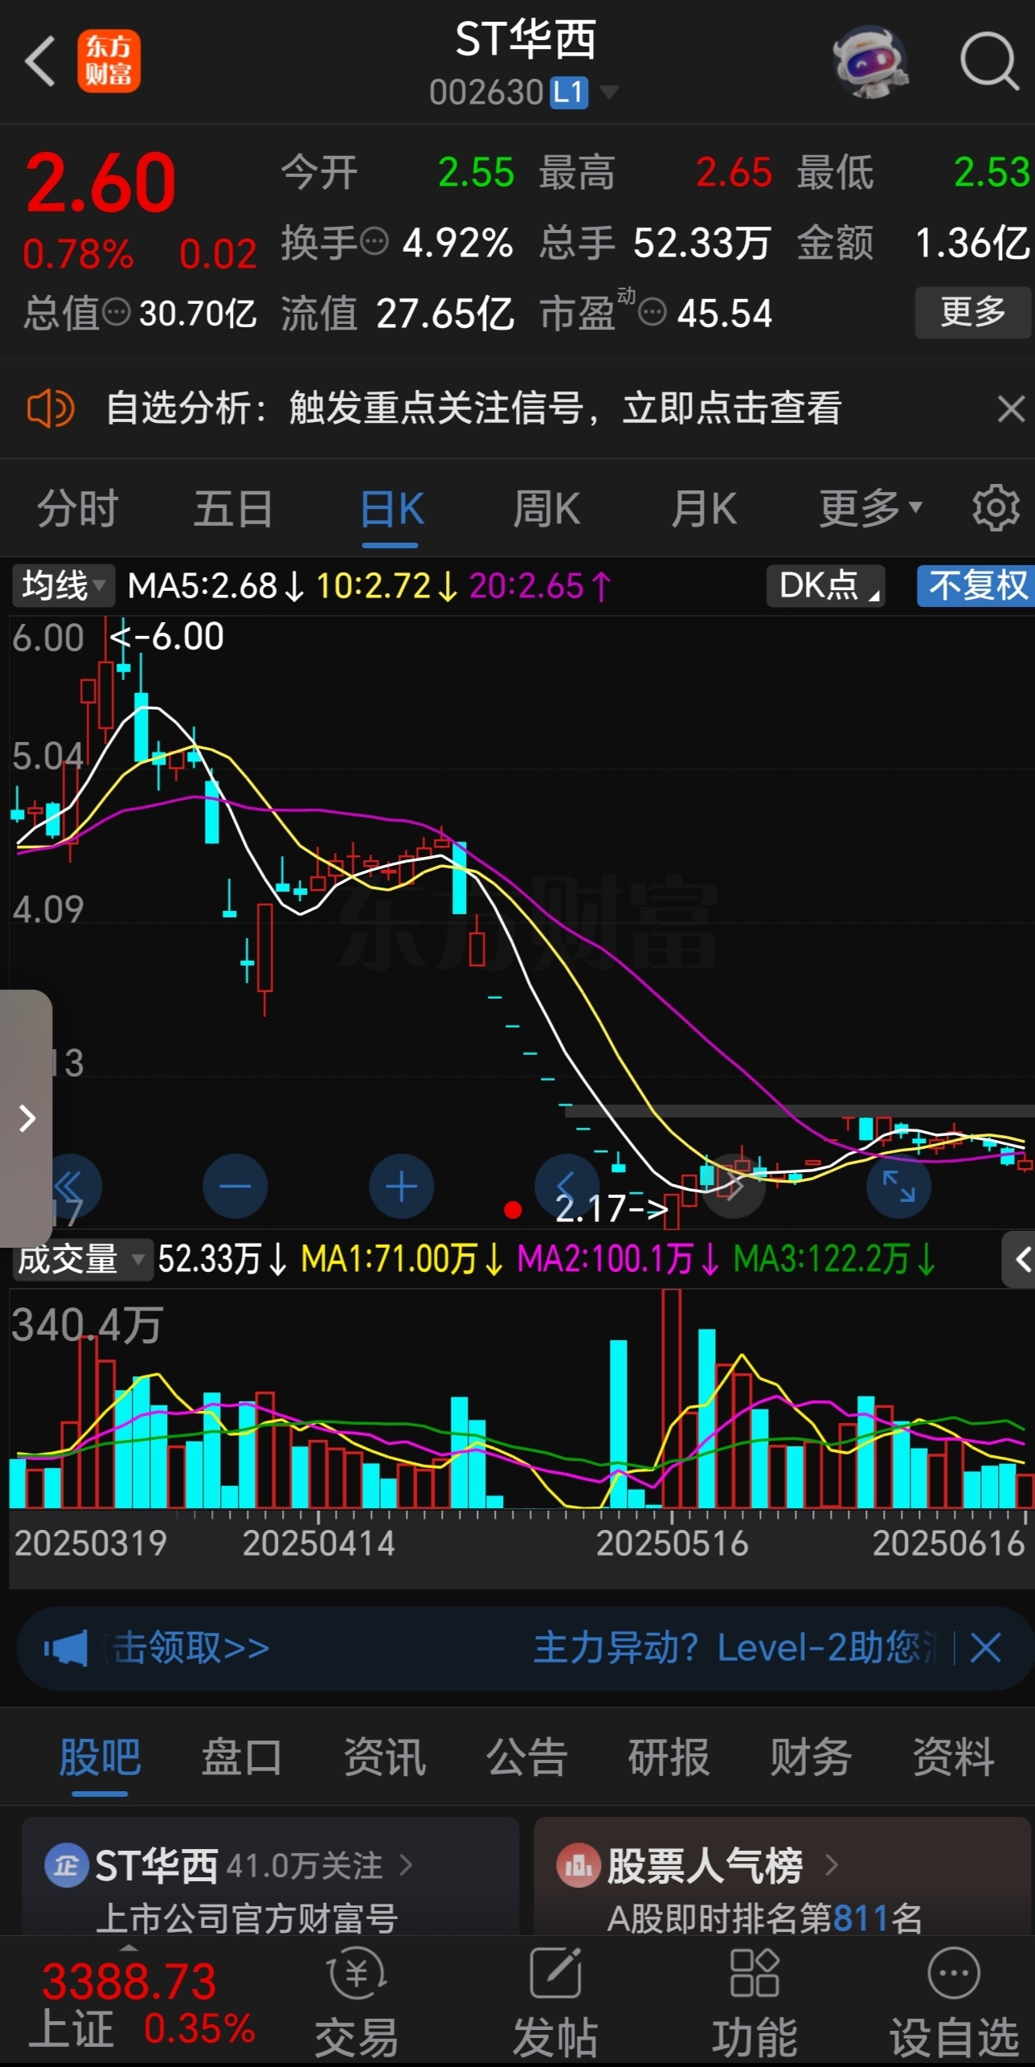Move chart left one candle

[x=567, y=1187]
